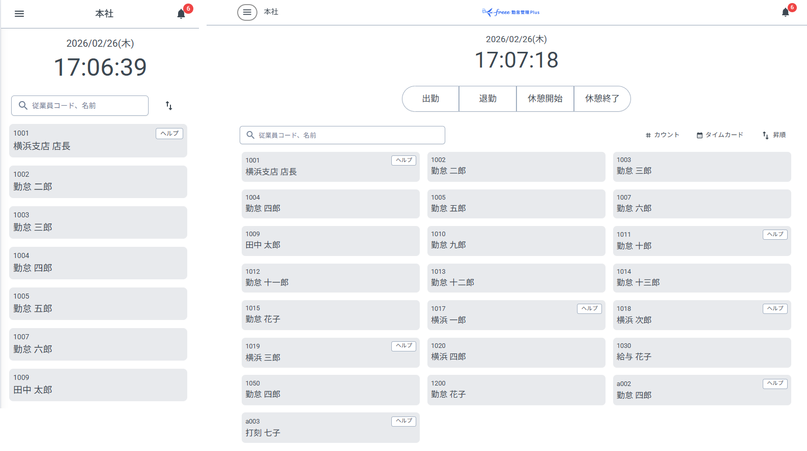Click 本社 label beside right panel menu

271,12
